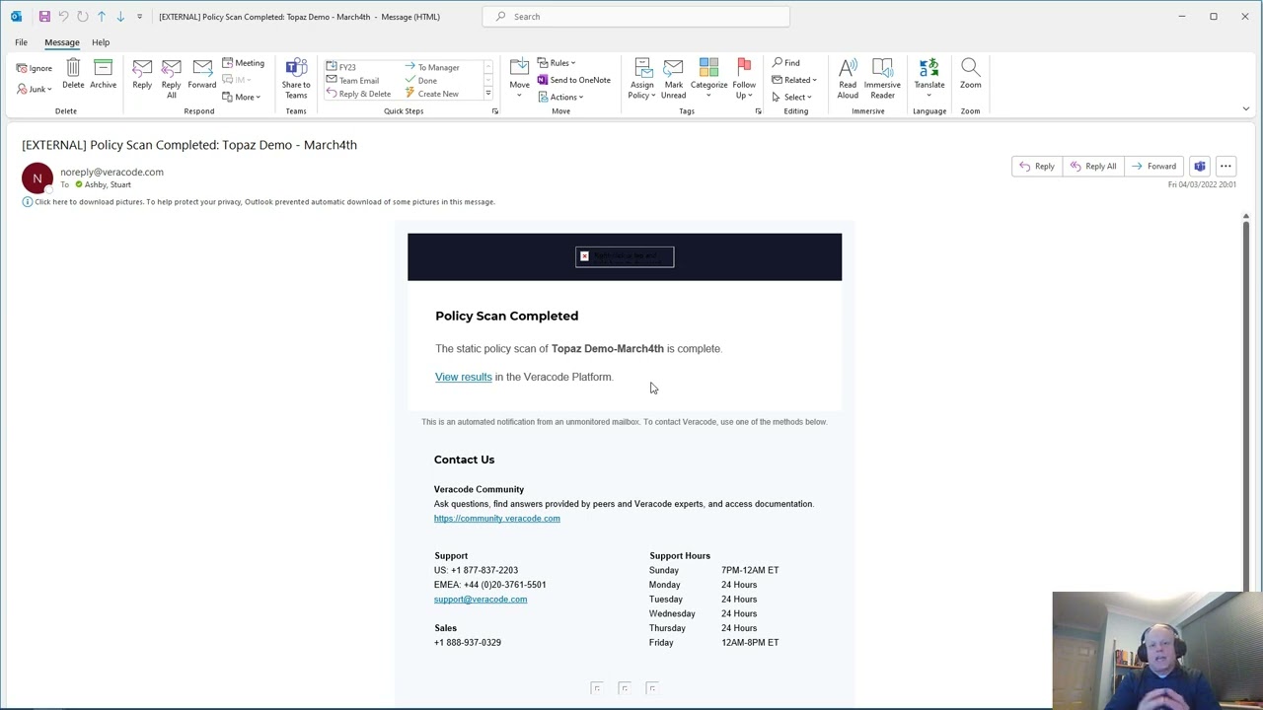Open the Zoom magnifier tool
1263x710 pixels.
pos(970,74)
